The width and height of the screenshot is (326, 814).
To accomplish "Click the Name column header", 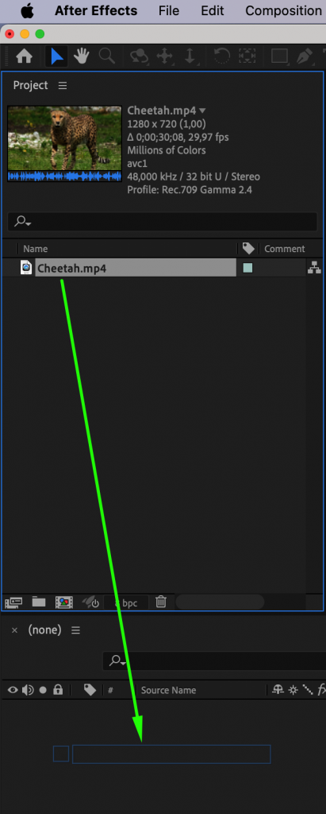I will [35, 249].
